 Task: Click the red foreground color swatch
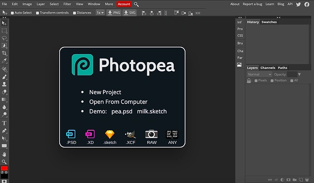click(4, 168)
